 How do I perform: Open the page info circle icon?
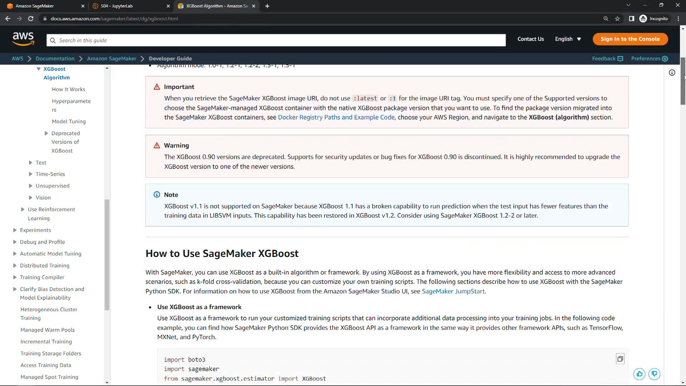[672, 73]
